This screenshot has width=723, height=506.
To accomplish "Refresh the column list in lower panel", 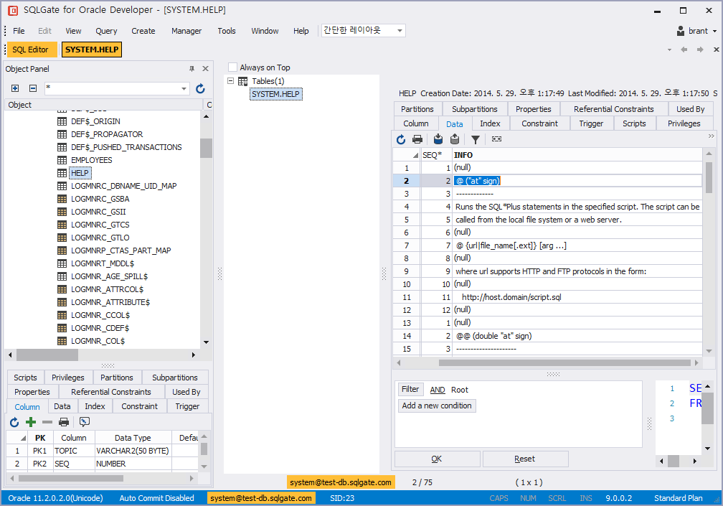I will coord(14,422).
